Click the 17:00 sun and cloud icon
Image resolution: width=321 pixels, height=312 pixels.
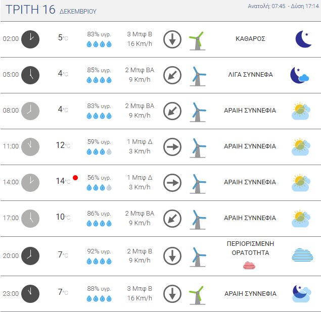click(301, 218)
